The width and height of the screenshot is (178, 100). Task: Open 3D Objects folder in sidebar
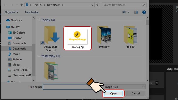pos(19,33)
